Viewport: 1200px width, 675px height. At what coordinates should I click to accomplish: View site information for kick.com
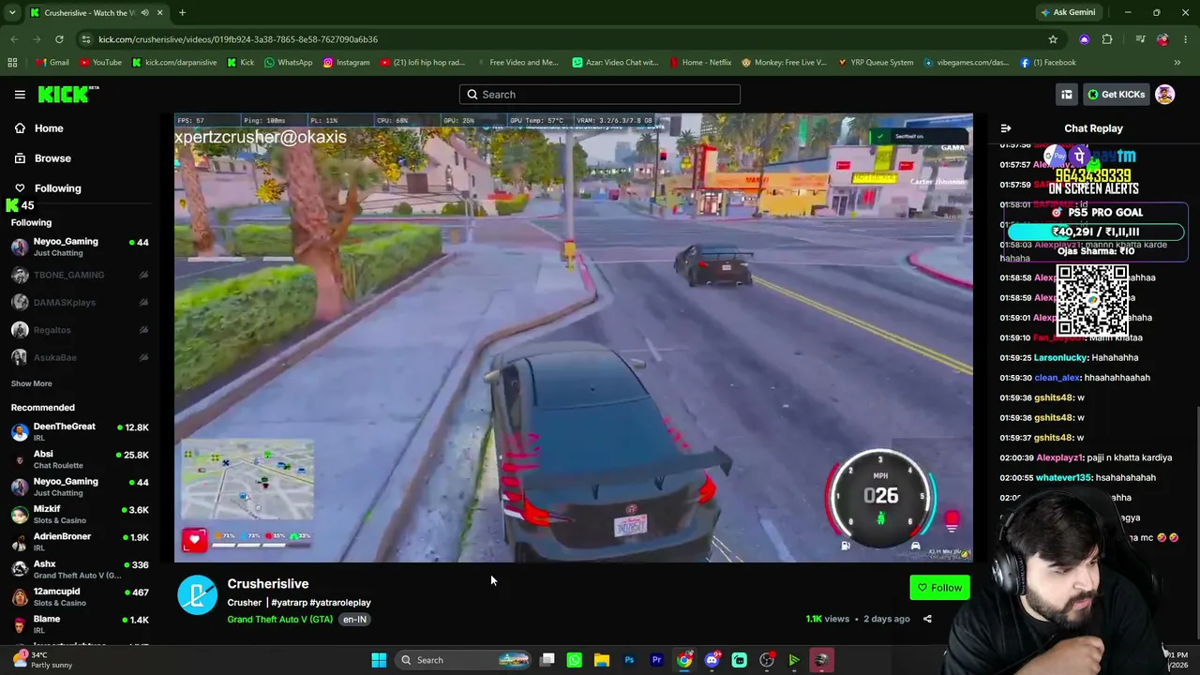coord(86,39)
